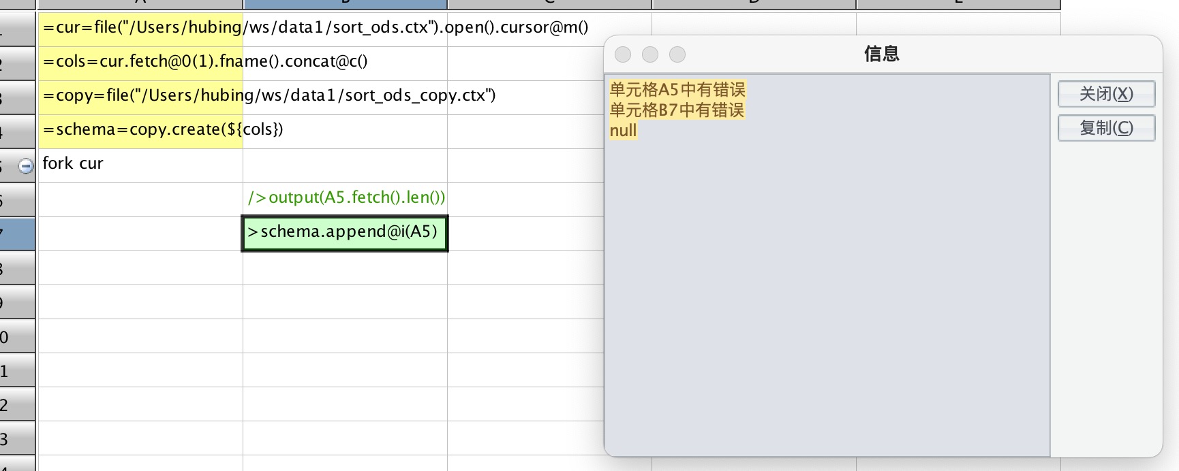
Task: Select the cell with cur=file formula
Action: tap(140, 28)
